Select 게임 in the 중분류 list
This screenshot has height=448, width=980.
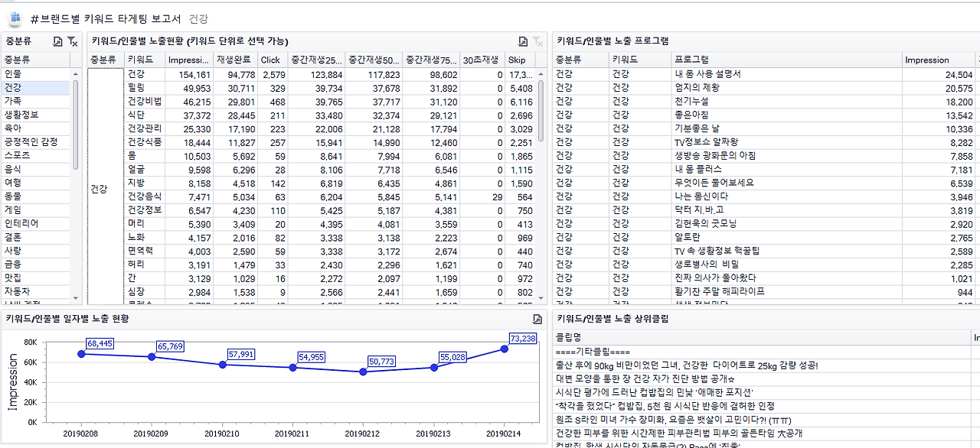(x=35, y=209)
